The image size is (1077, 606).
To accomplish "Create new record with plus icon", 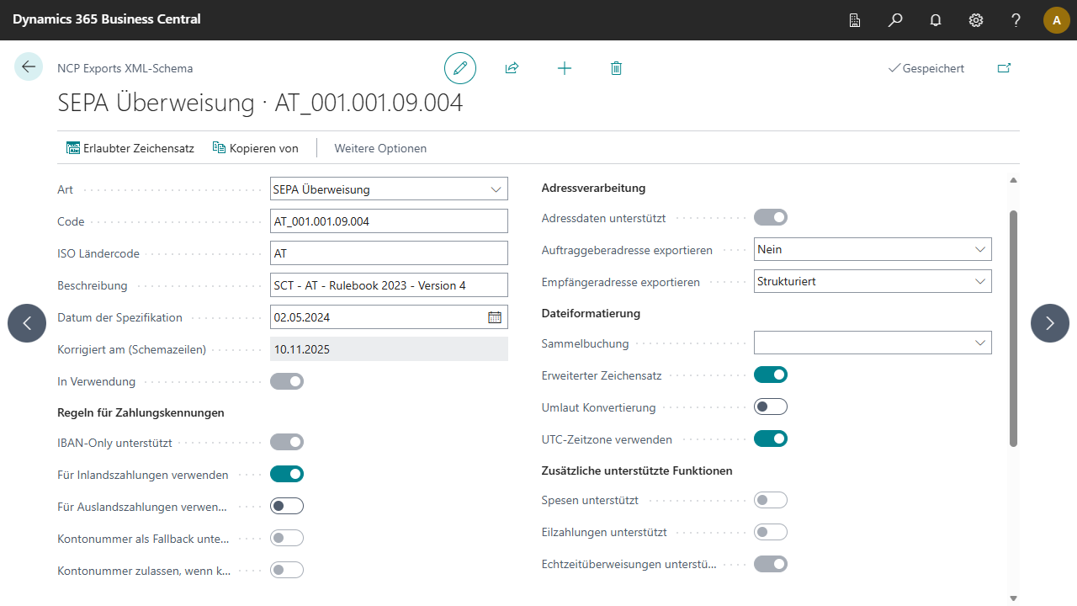I will (565, 68).
